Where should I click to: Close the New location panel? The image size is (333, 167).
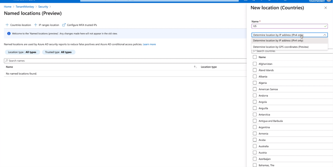point(326,8)
